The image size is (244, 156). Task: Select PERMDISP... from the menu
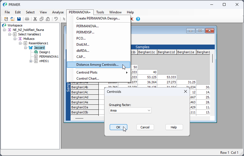[85, 32]
